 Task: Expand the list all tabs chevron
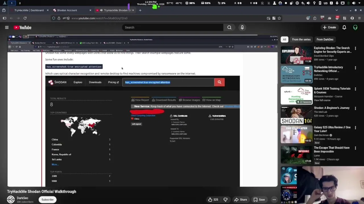tap(337, 10)
